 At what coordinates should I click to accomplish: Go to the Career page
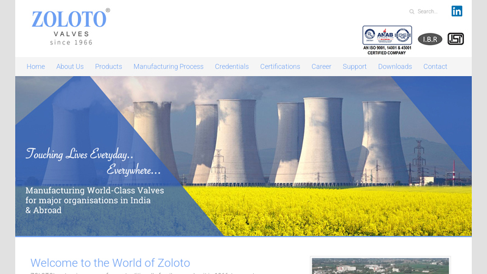click(321, 66)
